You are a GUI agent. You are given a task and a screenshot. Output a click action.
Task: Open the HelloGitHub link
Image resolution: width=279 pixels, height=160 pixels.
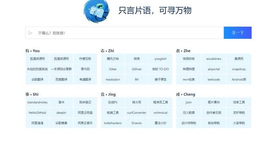[38, 112]
